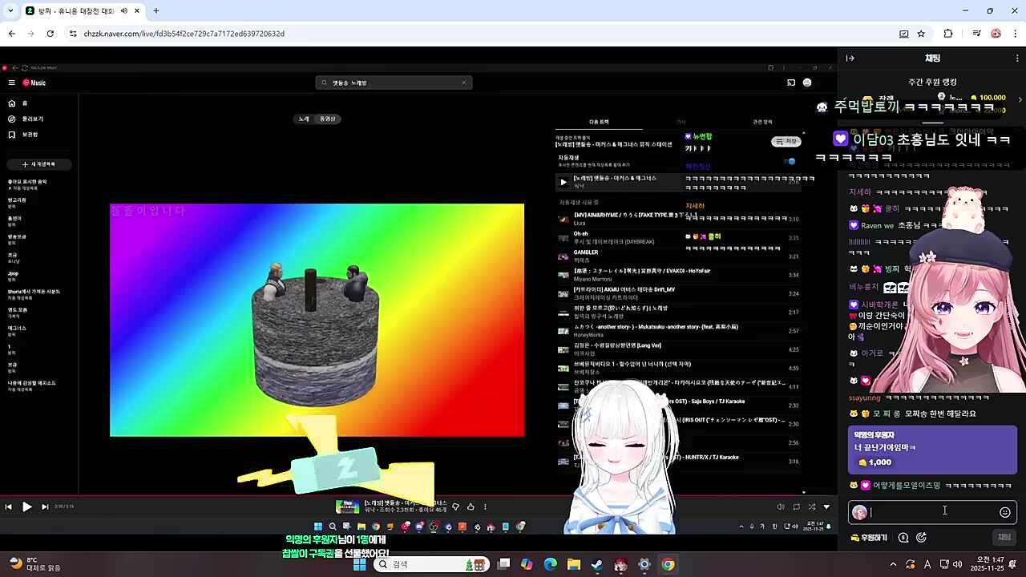Switch to the 노래 (Song) toggle
1026x577 pixels.
pos(304,119)
